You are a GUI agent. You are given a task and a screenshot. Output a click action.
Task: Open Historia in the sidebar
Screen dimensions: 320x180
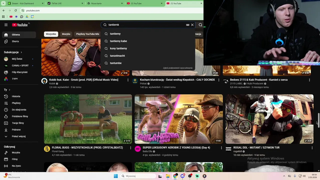[x=19, y=96]
